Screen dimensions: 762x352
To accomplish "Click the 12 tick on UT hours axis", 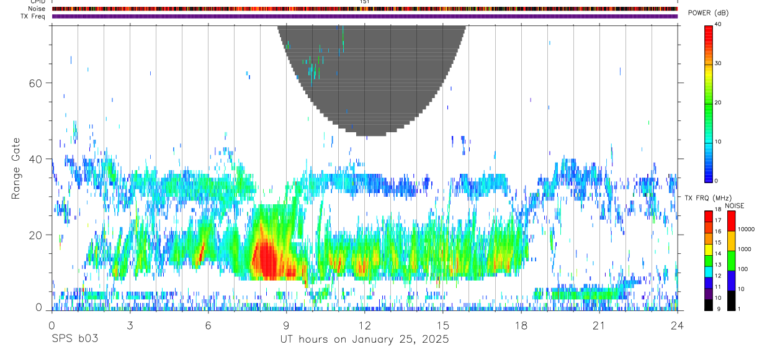I will (364, 325).
